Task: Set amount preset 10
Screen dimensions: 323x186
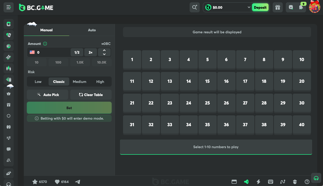Action: coord(37,62)
